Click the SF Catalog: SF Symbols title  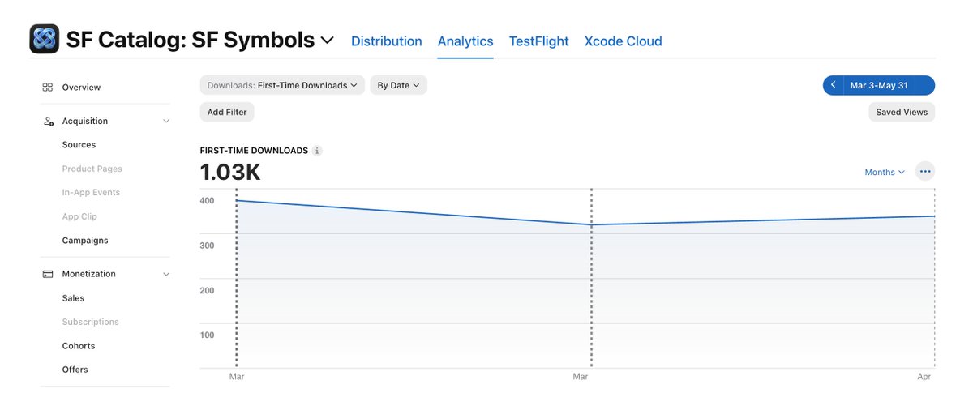(x=191, y=40)
